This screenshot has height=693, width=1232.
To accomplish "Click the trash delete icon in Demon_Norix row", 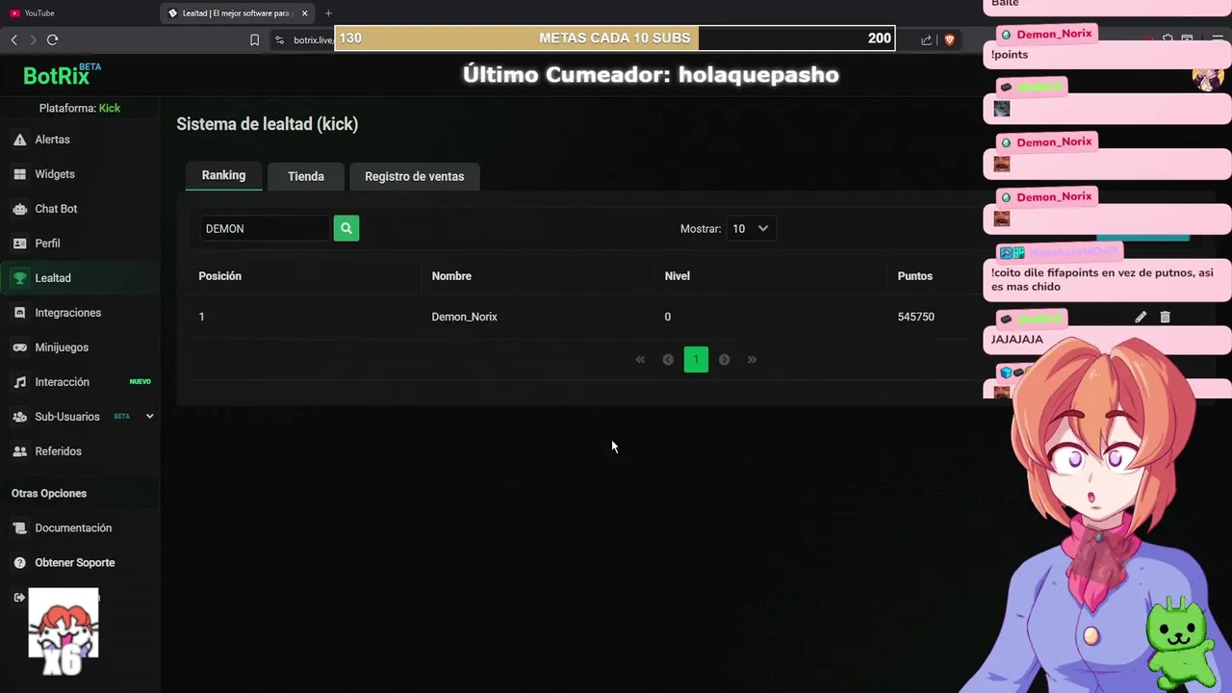I will (x=1165, y=317).
